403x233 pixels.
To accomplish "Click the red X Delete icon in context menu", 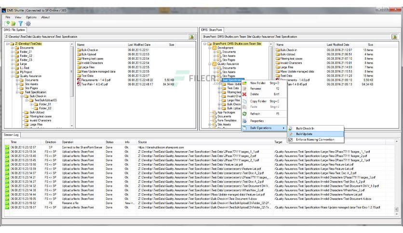I will click(x=244, y=94).
